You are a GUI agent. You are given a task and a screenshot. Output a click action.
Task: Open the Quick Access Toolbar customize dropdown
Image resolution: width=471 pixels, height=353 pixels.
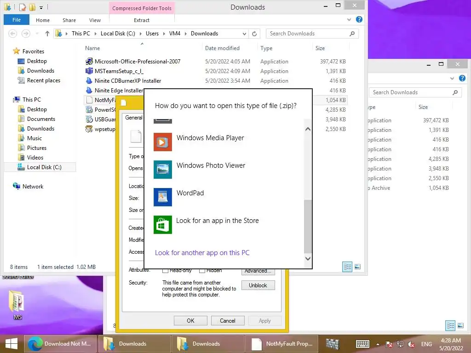[x=41, y=7]
